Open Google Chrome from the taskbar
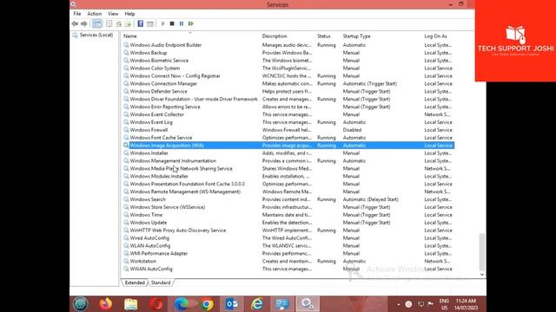Image resolution: width=556 pixels, height=312 pixels. coord(207,304)
